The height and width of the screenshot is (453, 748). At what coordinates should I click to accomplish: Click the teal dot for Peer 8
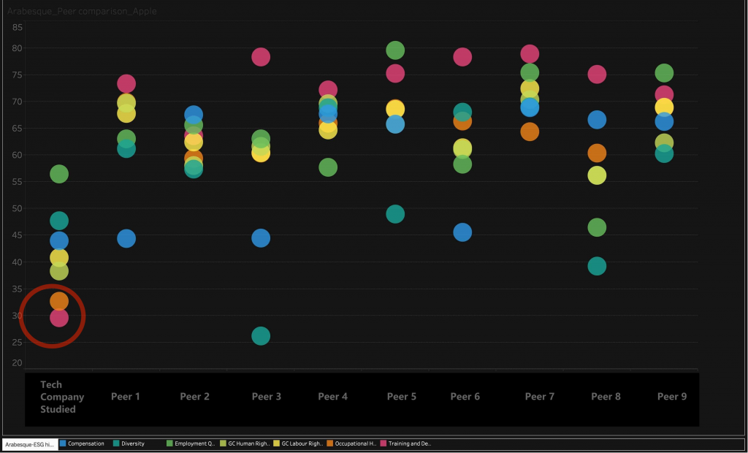coord(597,266)
